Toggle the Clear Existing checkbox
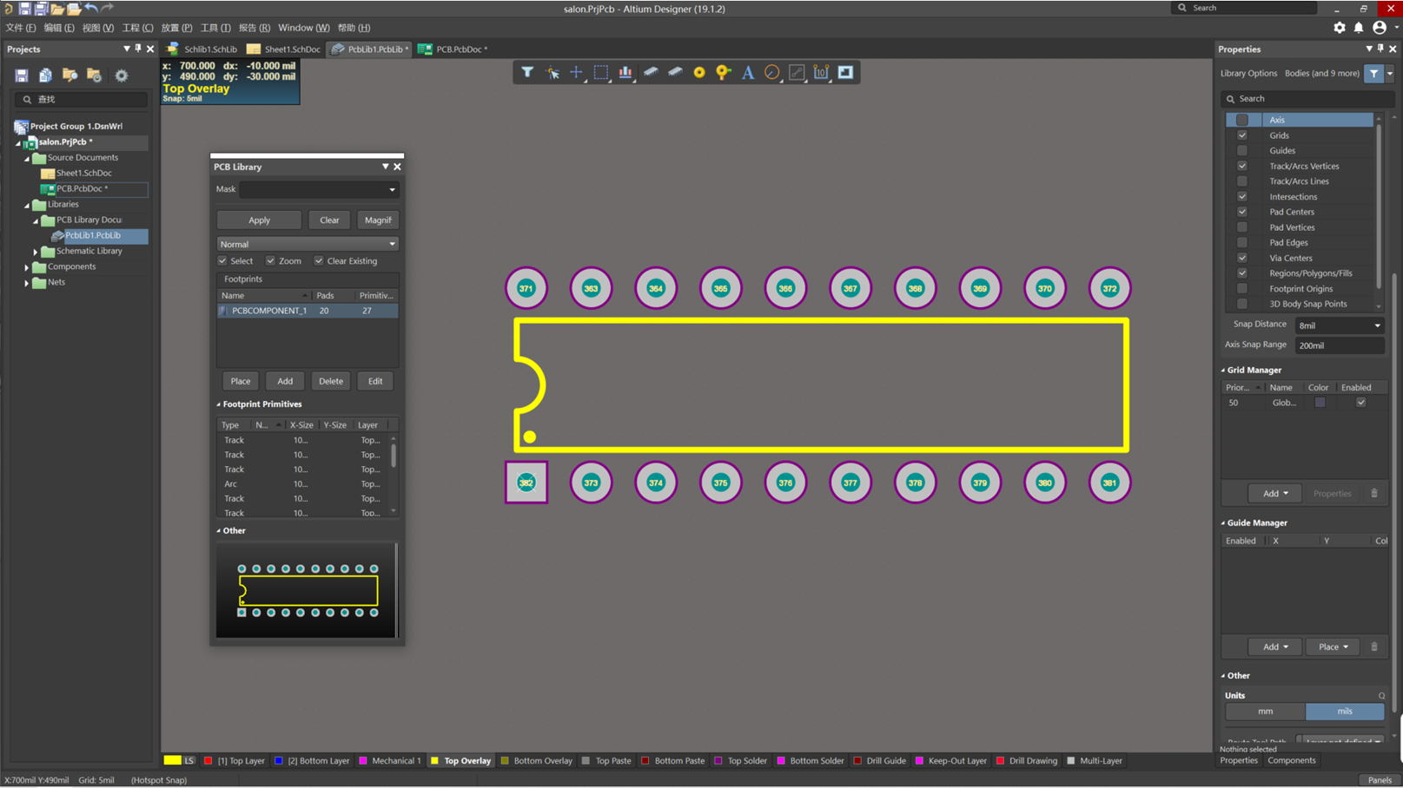Screen dimensions: 1403x788 pos(319,260)
